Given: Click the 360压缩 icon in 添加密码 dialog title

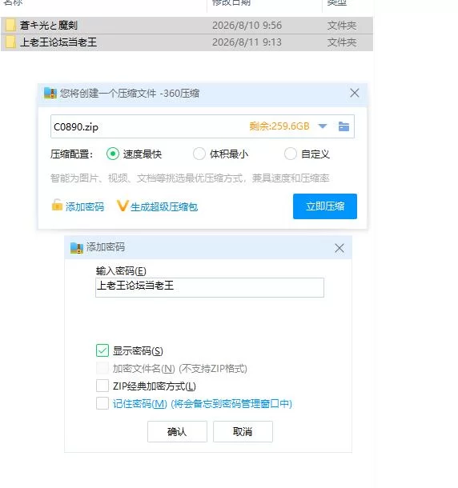Looking at the screenshot, I should click(76, 248).
